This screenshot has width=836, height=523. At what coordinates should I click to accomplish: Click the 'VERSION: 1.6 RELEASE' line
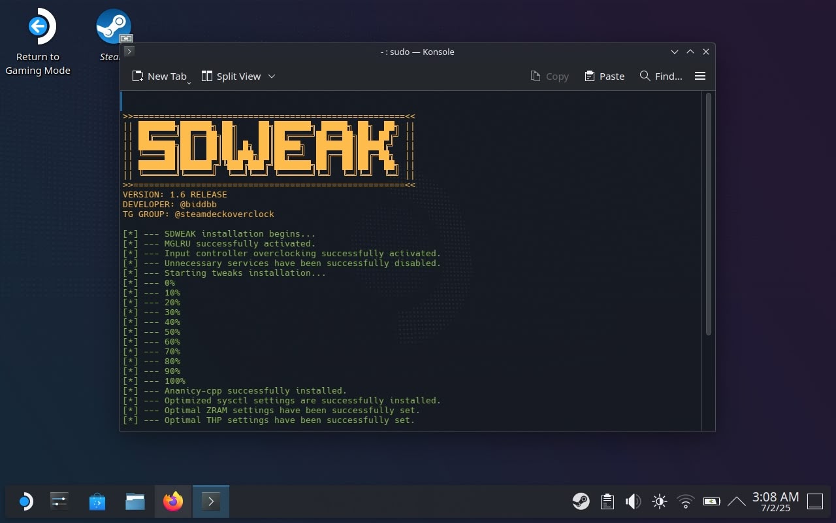pyautogui.click(x=175, y=195)
